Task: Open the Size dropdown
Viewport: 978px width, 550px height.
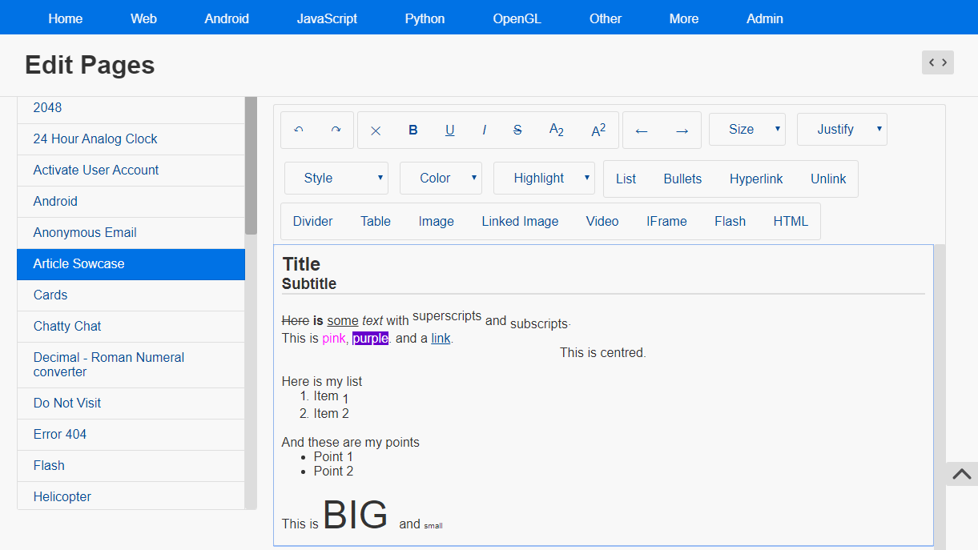Action: pos(747,130)
